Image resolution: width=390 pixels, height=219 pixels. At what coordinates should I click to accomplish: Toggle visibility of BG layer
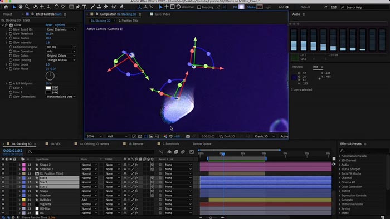coord(3,213)
